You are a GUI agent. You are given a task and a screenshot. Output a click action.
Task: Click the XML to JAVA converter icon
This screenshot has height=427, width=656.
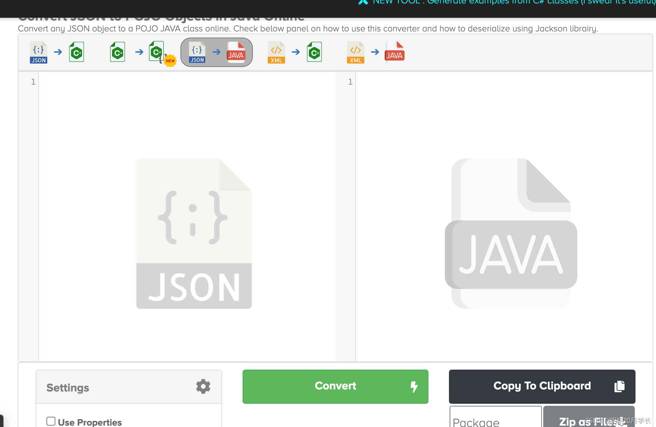tap(375, 53)
